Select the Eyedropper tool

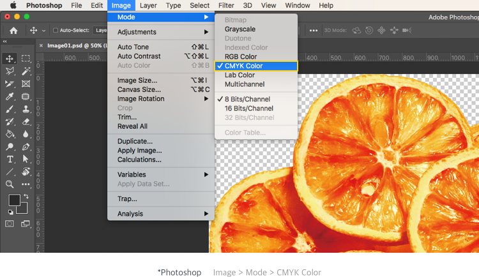click(10, 96)
